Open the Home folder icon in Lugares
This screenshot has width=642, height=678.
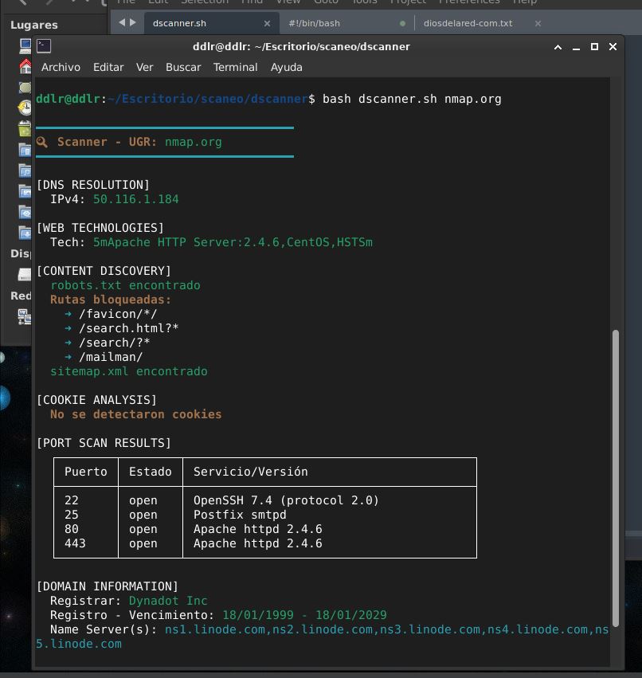click(25, 65)
